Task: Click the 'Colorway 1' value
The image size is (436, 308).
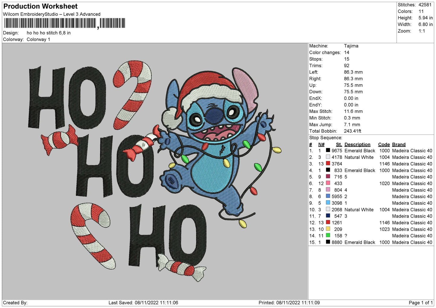Action: (x=38, y=40)
